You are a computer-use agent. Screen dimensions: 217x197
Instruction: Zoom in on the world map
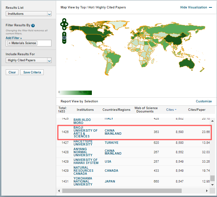64,34
